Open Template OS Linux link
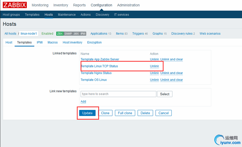Screen dimensions: 242x147 coord(94,80)
